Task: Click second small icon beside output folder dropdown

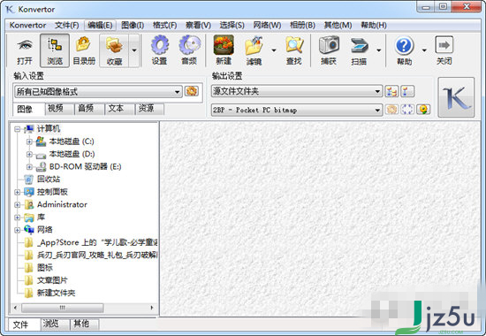Action: pyautogui.click(x=407, y=91)
